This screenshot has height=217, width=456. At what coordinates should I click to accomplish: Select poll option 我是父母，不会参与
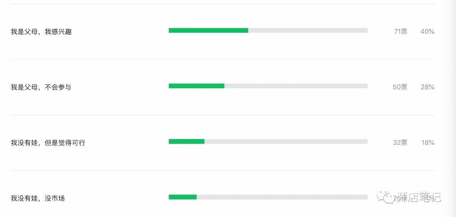tap(41, 87)
